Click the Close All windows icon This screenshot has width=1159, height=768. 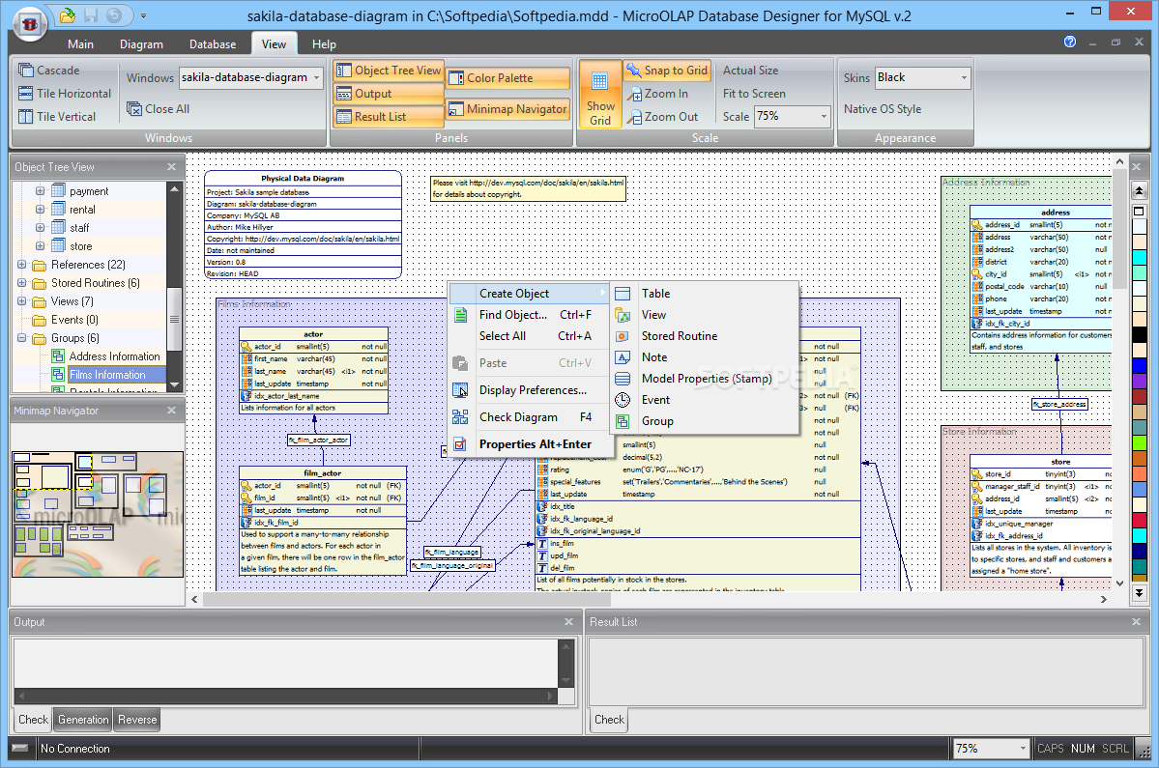click(133, 108)
